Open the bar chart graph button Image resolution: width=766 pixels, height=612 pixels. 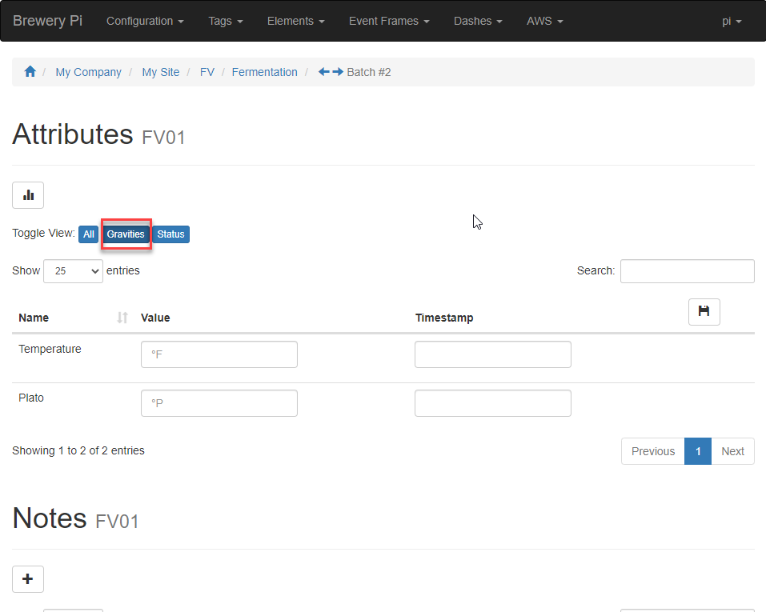(28, 195)
